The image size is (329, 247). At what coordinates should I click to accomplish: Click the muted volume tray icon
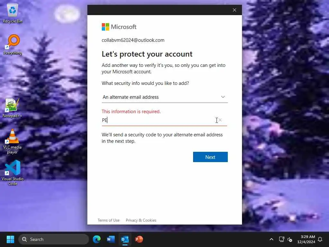(290, 239)
